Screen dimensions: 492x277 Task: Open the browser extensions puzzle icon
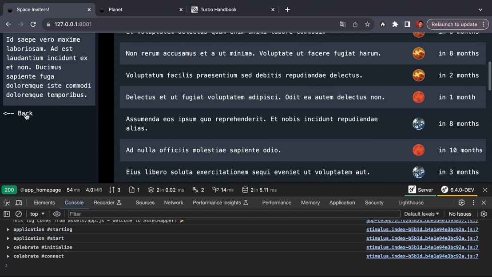pyautogui.click(x=395, y=24)
